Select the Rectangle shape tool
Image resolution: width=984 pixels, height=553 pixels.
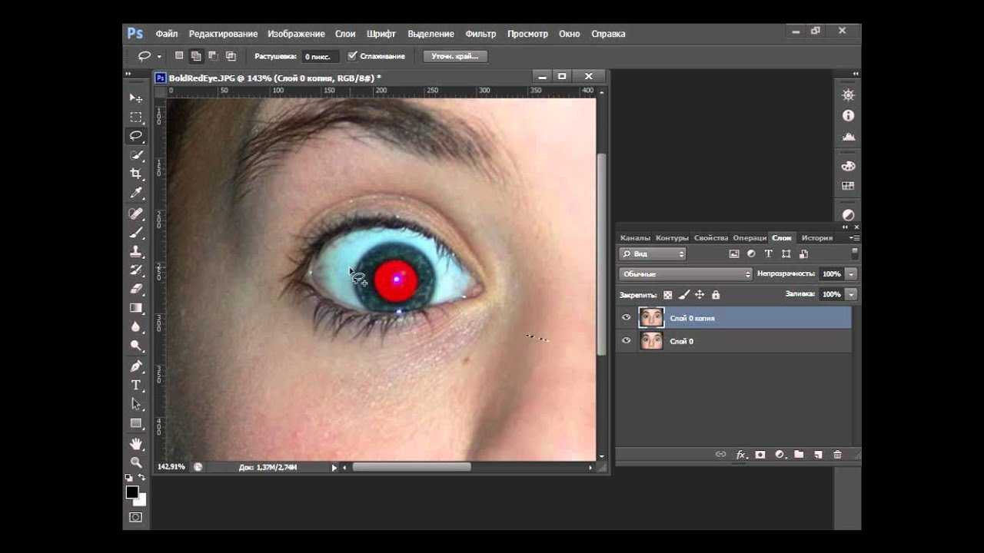point(136,423)
